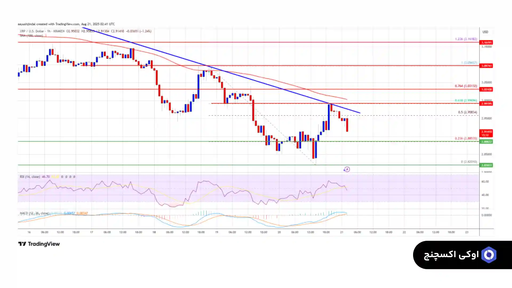Click the 21 date marker on time axis
Screen dimensions: 512x288
click(342, 232)
